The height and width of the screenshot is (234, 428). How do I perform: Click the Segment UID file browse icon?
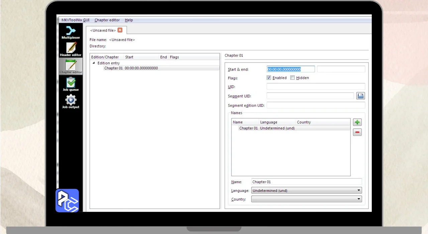[x=360, y=96]
